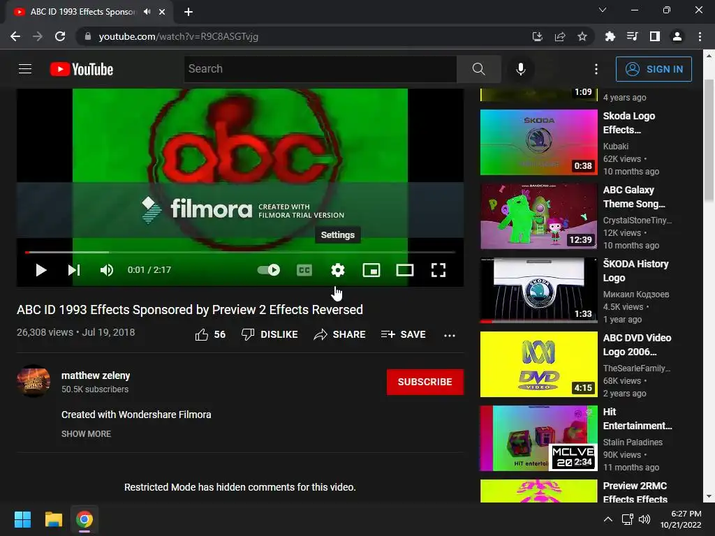Toggle Chrome side panel
This screenshot has width=715, height=536.
pos(655,36)
